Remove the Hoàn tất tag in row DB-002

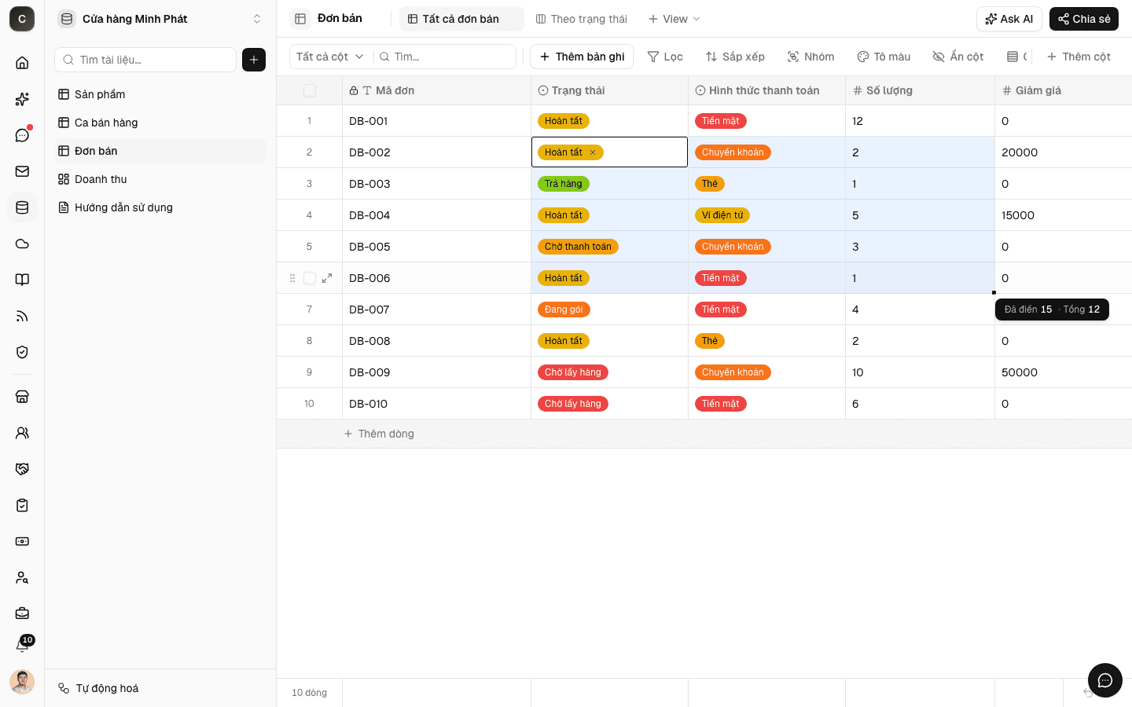tap(593, 152)
